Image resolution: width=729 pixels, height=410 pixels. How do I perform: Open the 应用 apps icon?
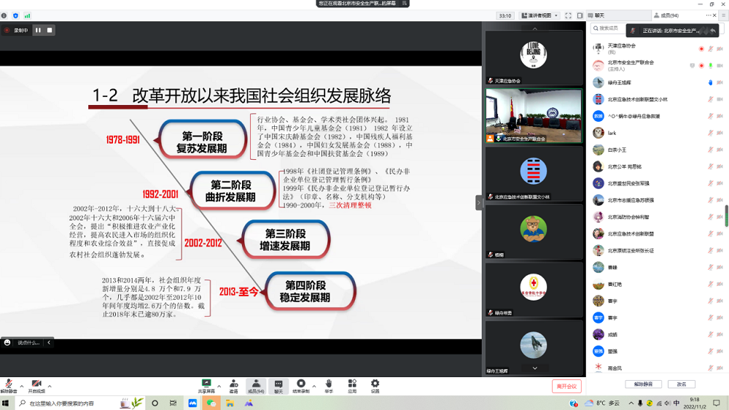[352, 384]
